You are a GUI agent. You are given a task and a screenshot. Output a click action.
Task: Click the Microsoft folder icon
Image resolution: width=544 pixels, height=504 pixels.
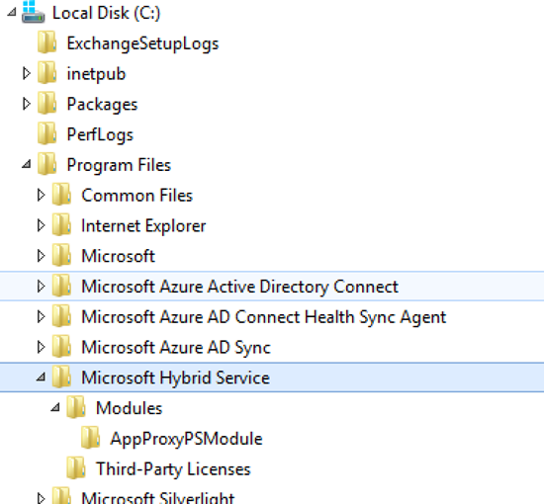[x=61, y=255]
